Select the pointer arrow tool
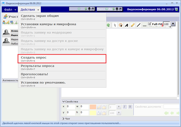The image size is (181, 127). coord(115,25)
